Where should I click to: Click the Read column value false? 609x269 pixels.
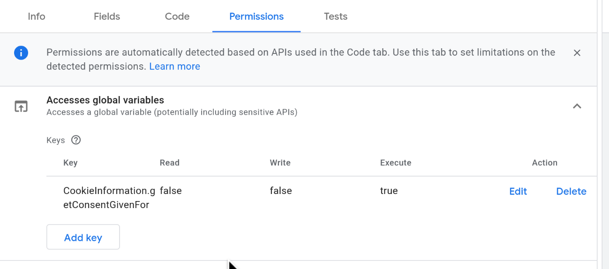171,191
